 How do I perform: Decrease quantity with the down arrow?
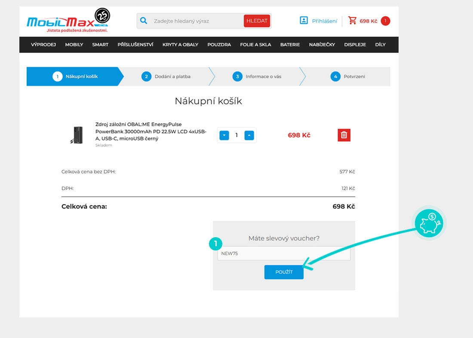click(x=224, y=136)
